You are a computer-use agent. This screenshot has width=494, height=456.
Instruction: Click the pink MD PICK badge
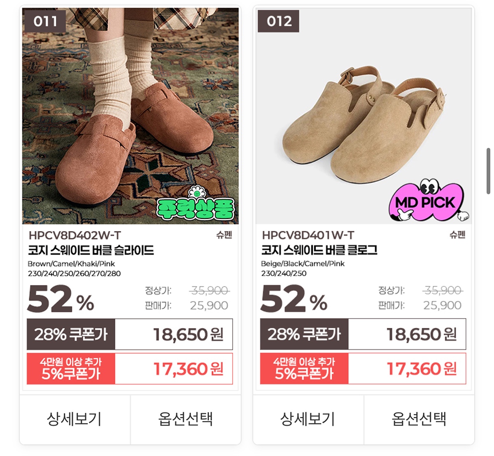pyautogui.click(x=429, y=200)
